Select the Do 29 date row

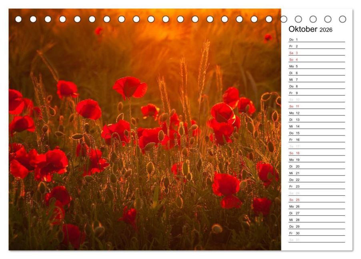[x=317, y=226]
